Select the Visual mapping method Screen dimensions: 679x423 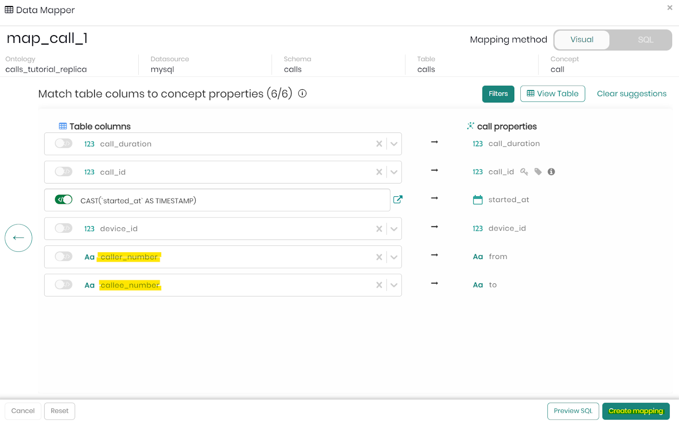[x=582, y=40]
